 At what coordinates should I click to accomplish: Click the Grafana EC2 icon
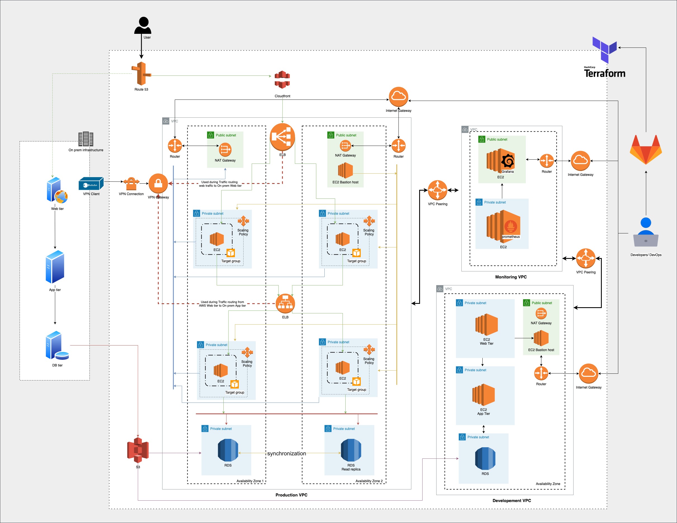(x=500, y=161)
